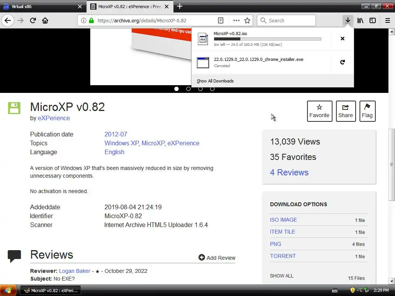Click the 2:29 PM taskbar clock
Viewport: 395px width, 296px height.
point(381,291)
